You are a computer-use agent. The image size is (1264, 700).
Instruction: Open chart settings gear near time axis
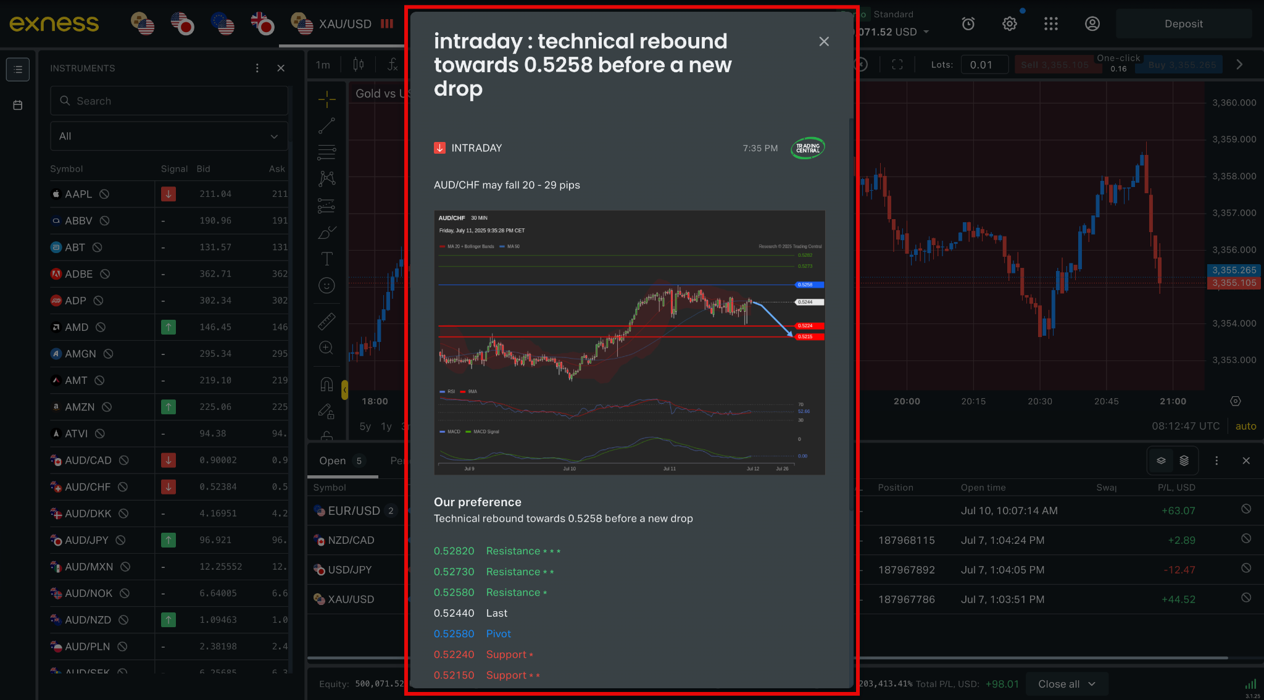pyautogui.click(x=1236, y=401)
